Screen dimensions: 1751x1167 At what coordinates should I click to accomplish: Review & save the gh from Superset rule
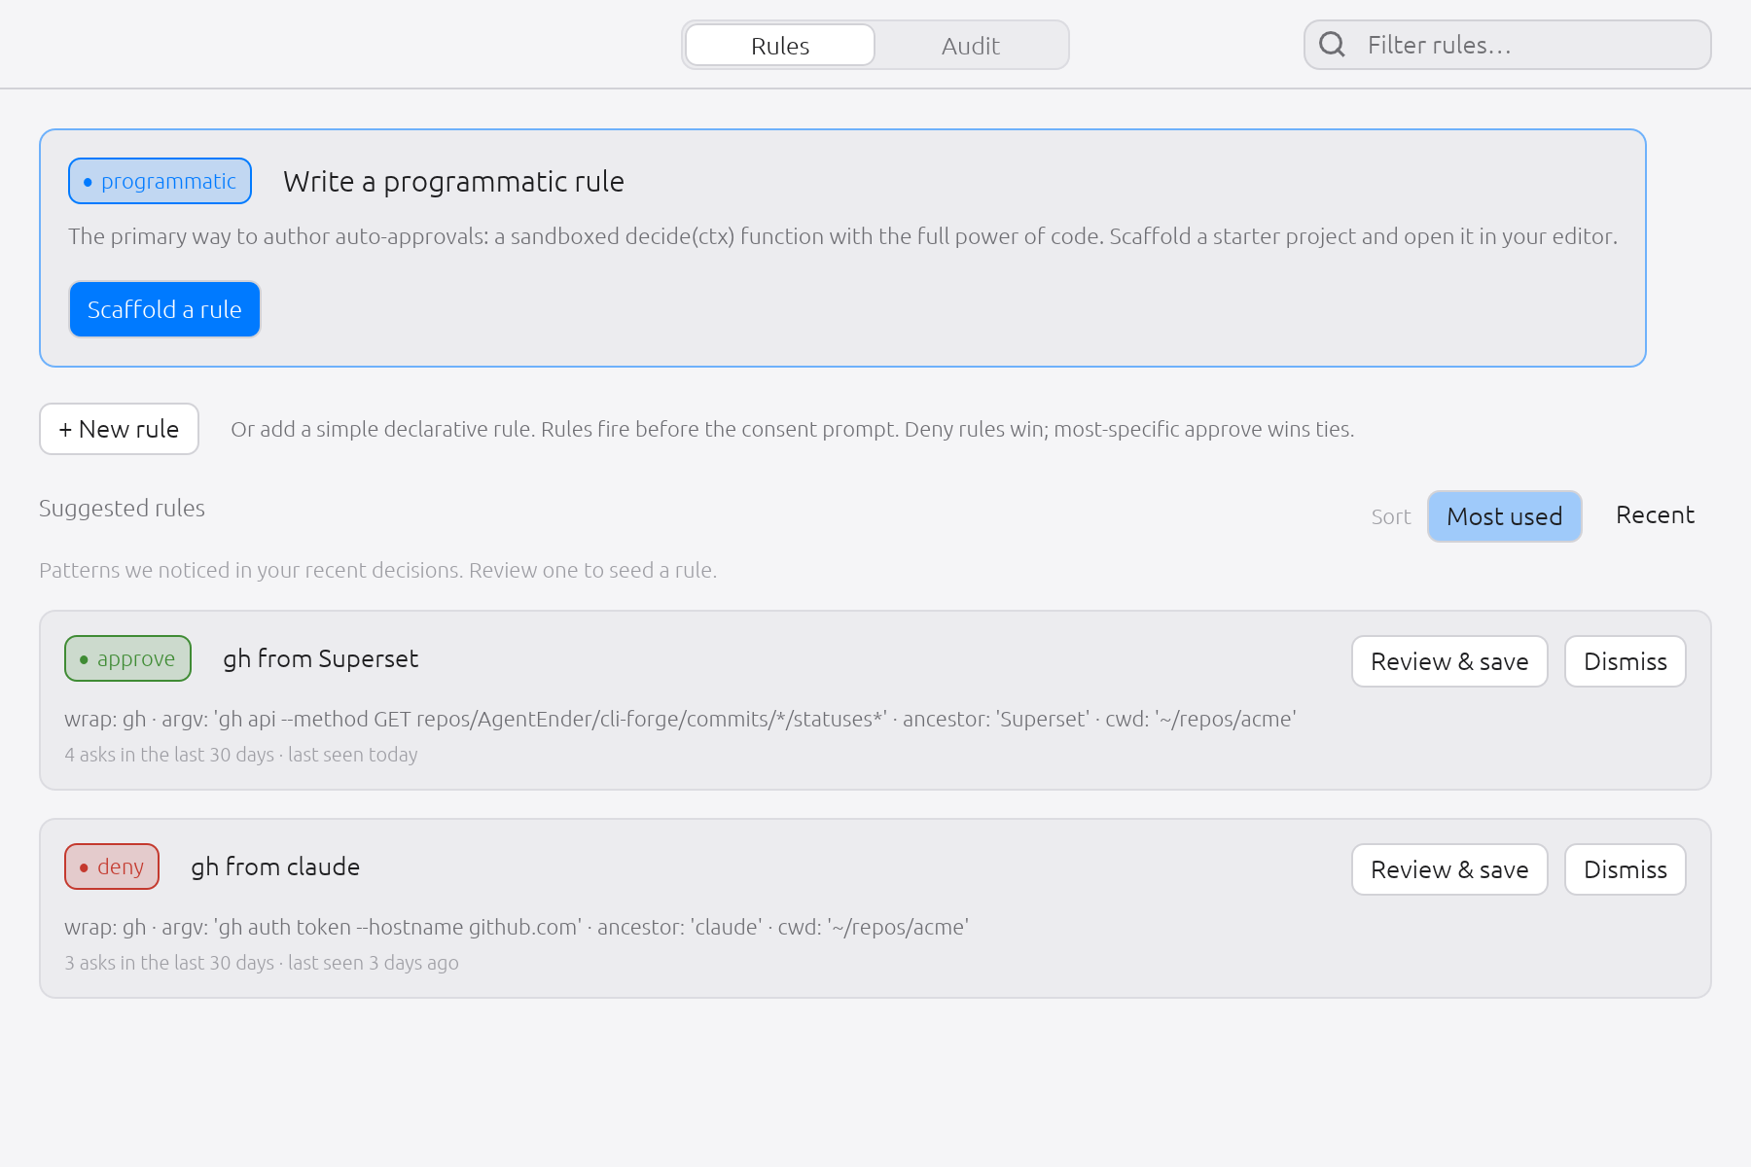click(x=1449, y=661)
